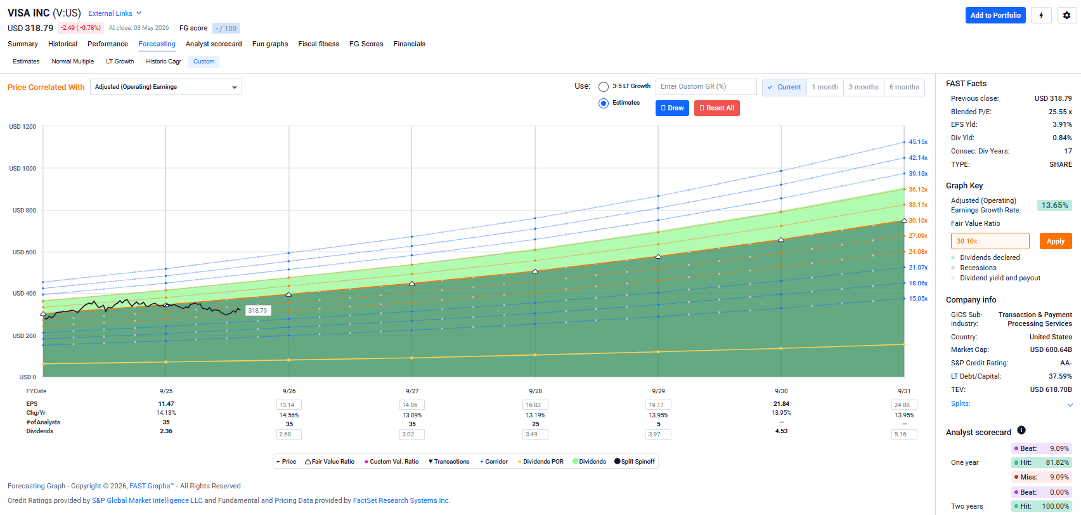Apply the Fair Value Ratio
1081x515 pixels.
point(1056,241)
